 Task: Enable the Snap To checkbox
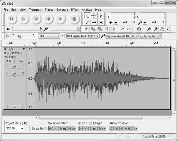tap(45, 129)
